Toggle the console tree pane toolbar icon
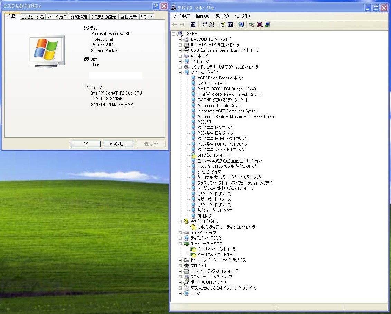Image resolution: width=391 pixels, height=314 pixels. (193, 24)
